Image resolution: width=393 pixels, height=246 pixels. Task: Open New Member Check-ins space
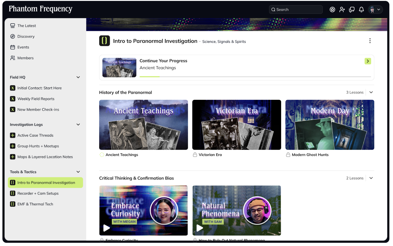(38, 110)
